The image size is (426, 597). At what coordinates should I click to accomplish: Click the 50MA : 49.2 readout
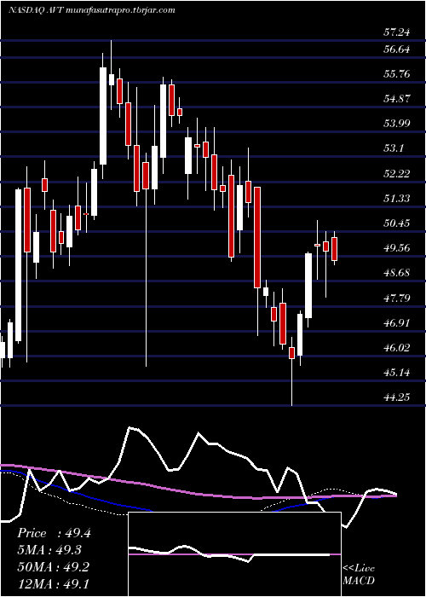[x=54, y=567]
